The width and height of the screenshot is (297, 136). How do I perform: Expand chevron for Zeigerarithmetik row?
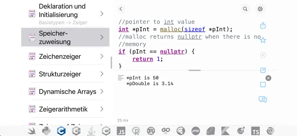(102, 109)
